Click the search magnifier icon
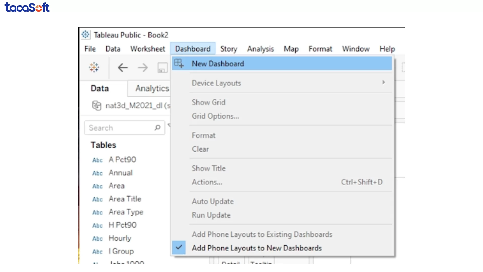Viewport: 483px width, 272px height. click(x=157, y=128)
